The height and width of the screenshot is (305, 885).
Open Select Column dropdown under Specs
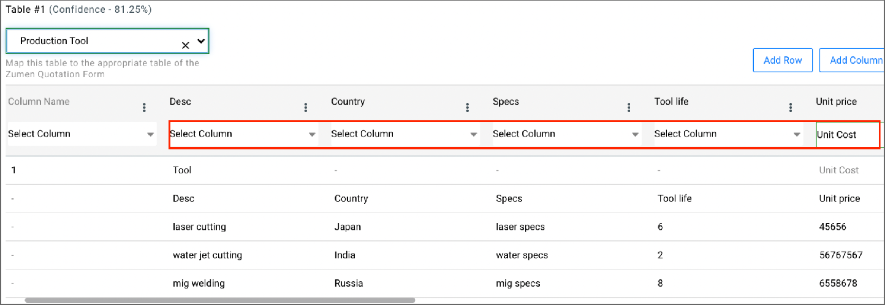[566, 134]
